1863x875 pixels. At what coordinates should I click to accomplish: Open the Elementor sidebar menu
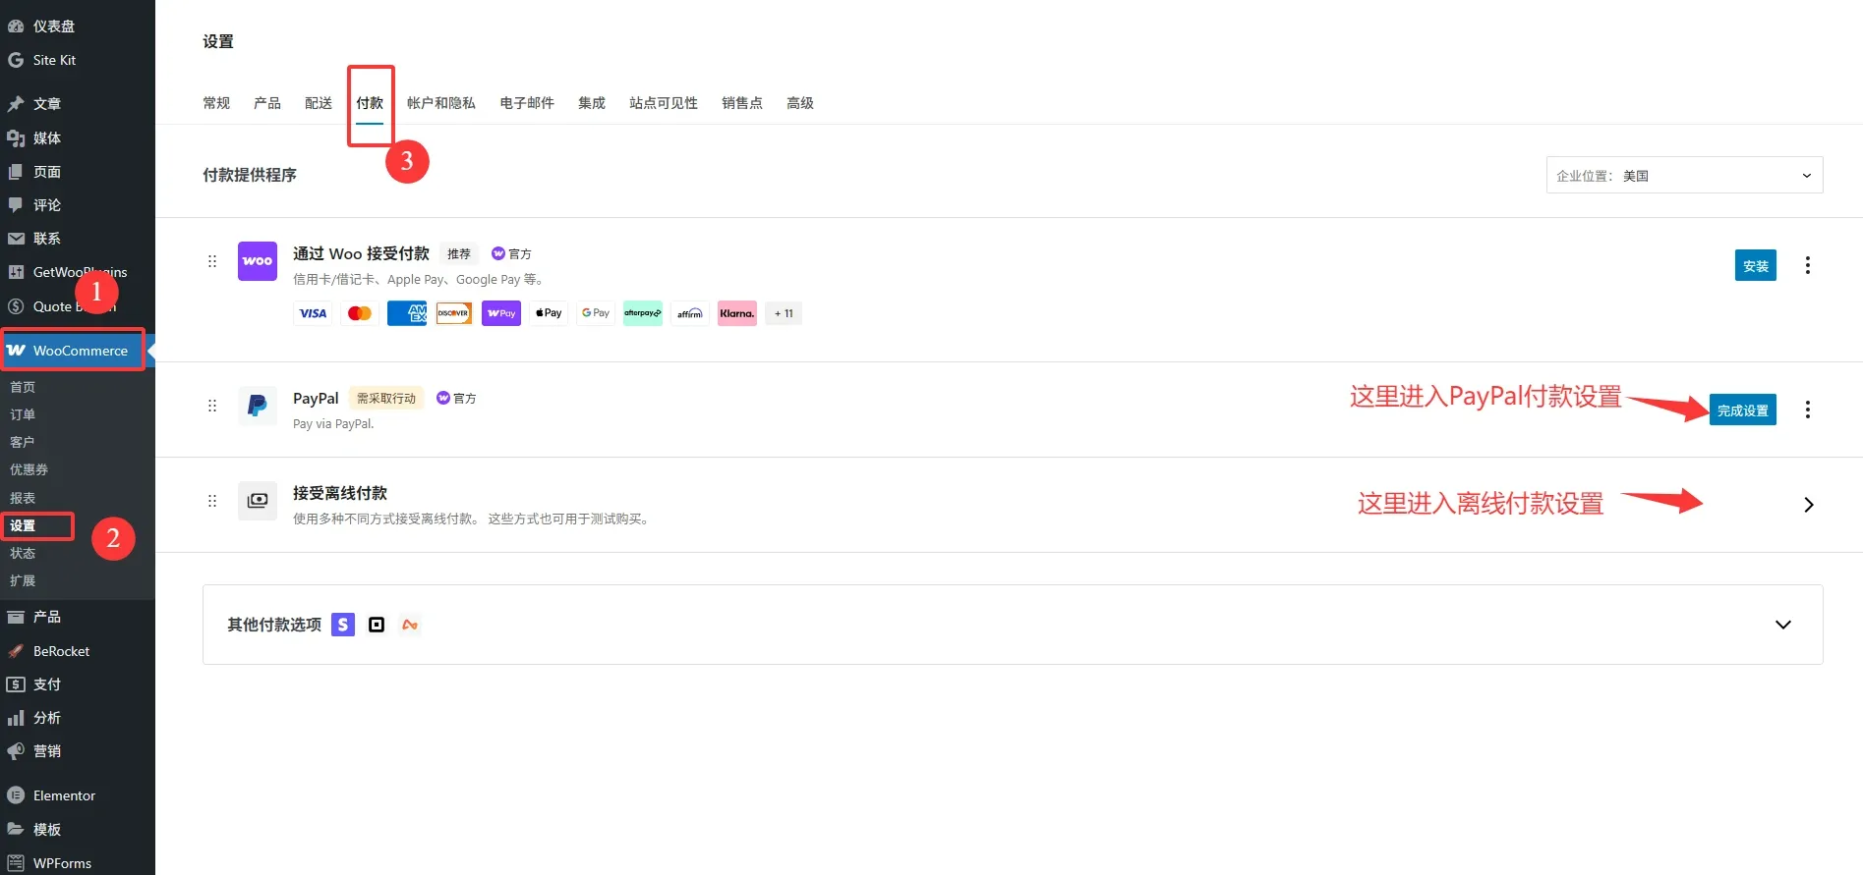coord(64,795)
